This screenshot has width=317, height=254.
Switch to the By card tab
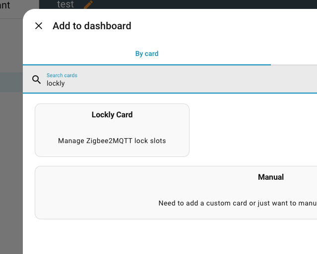click(147, 53)
